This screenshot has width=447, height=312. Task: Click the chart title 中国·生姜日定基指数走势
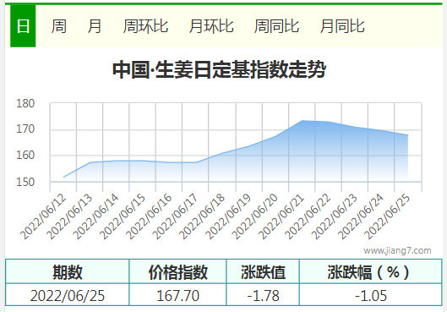(219, 69)
